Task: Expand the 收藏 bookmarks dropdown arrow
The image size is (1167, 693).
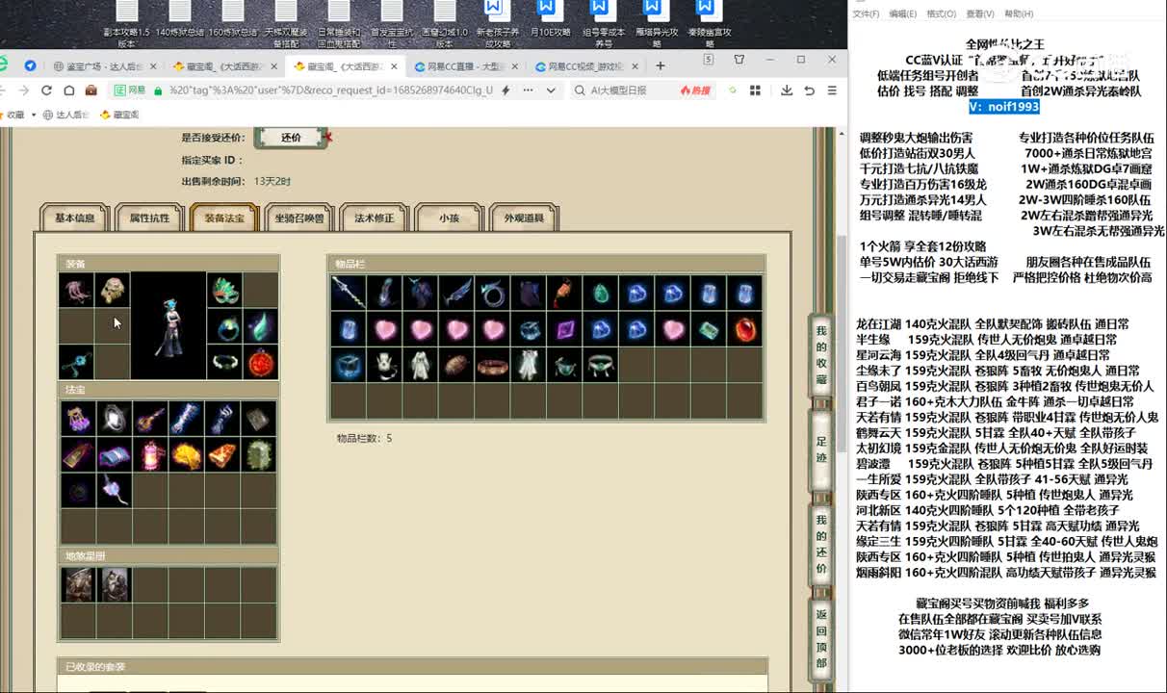Action: coord(33,115)
